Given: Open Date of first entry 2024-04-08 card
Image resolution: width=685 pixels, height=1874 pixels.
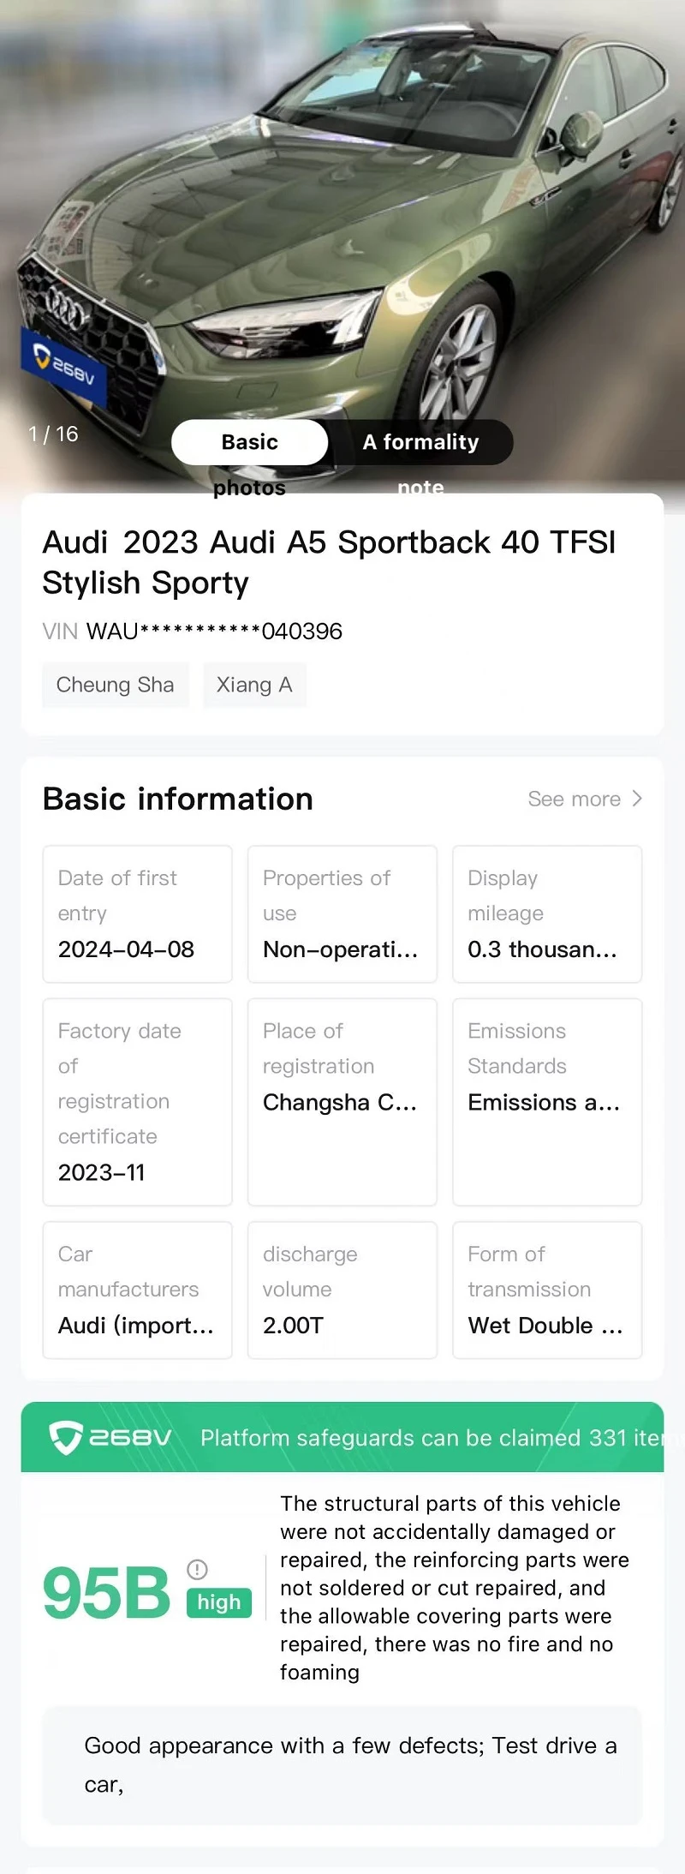Looking at the screenshot, I should [x=138, y=913].
